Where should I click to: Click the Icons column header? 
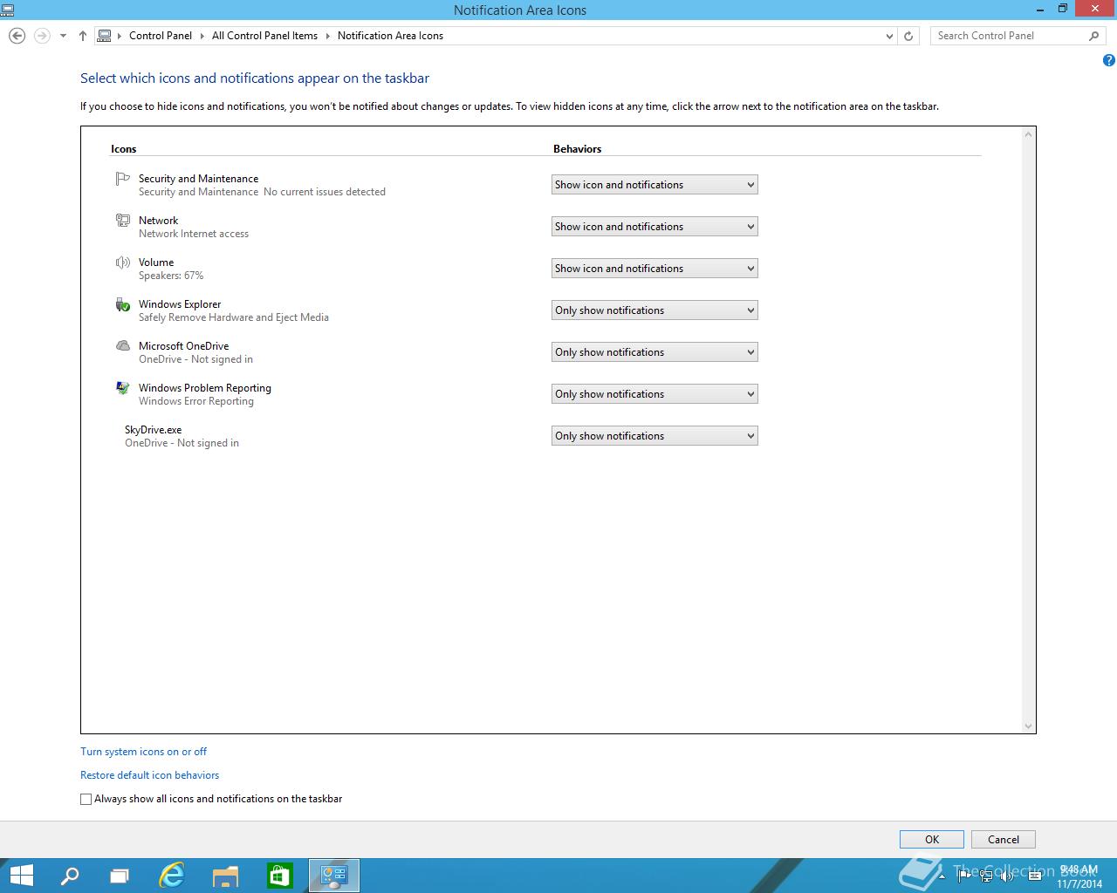tap(124, 149)
